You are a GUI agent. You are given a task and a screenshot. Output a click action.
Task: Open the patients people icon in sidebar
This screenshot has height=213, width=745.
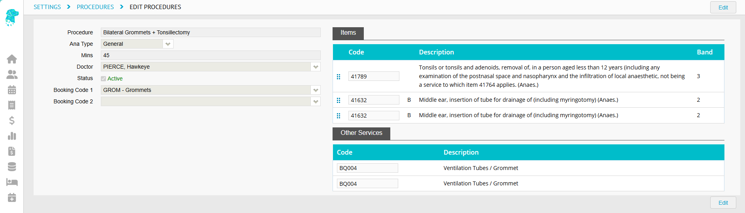[x=12, y=75]
